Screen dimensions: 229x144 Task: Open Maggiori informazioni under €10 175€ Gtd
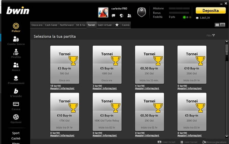(x=62, y=135)
